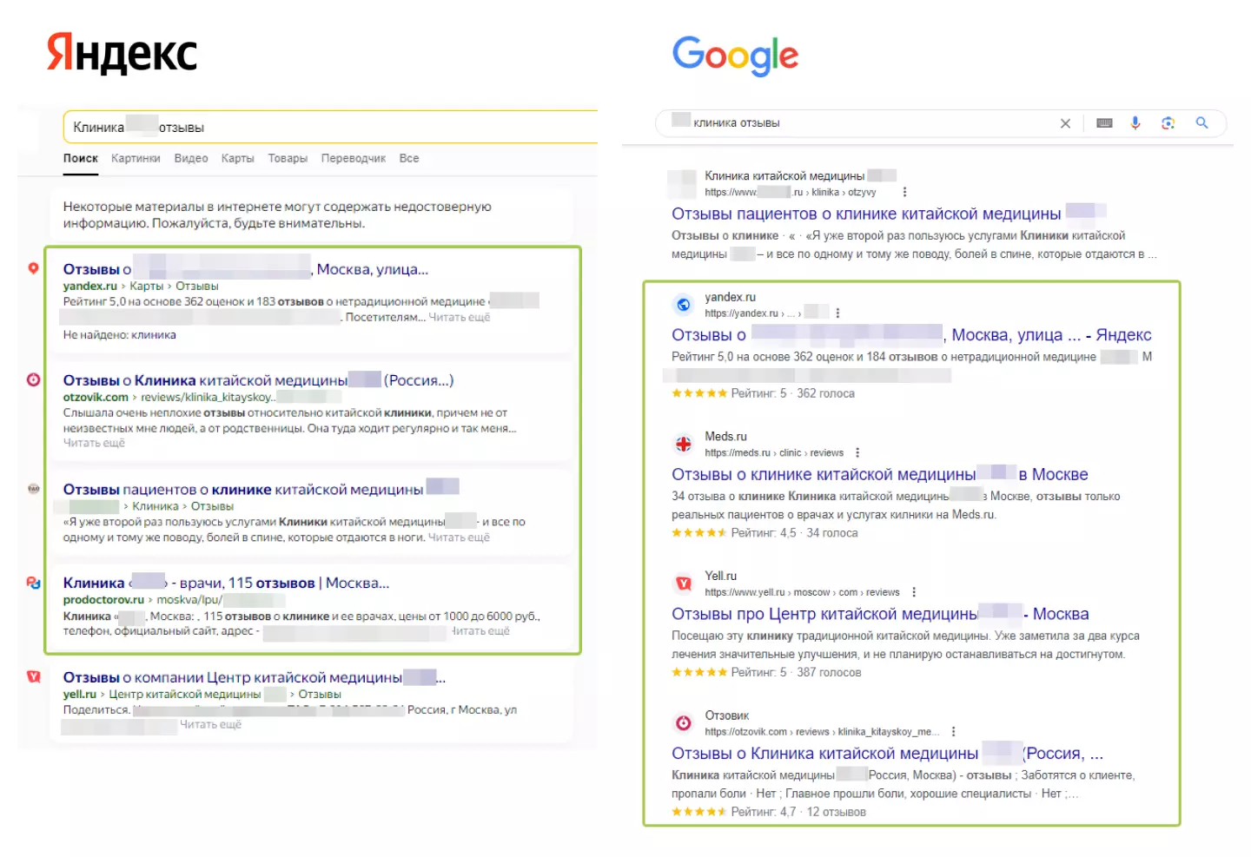Open three-dot menu beside Yell.ru result
This screenshot has height=857, width=1251.
pos(913,592)
